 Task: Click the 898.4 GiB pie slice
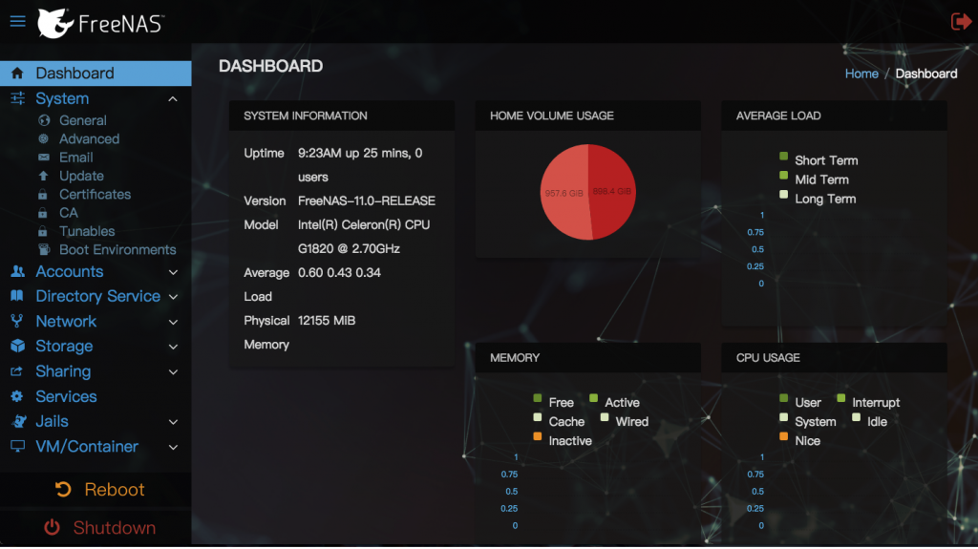coord(612,191)
